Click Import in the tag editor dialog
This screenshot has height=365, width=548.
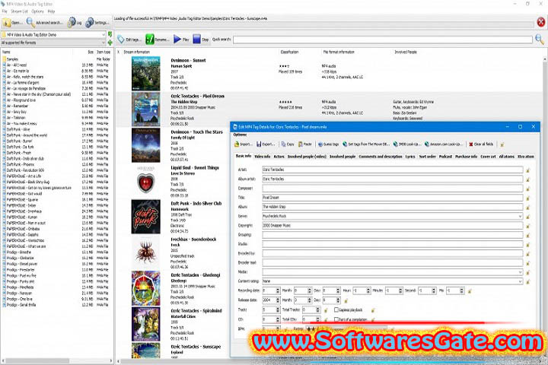pos(243,144)
